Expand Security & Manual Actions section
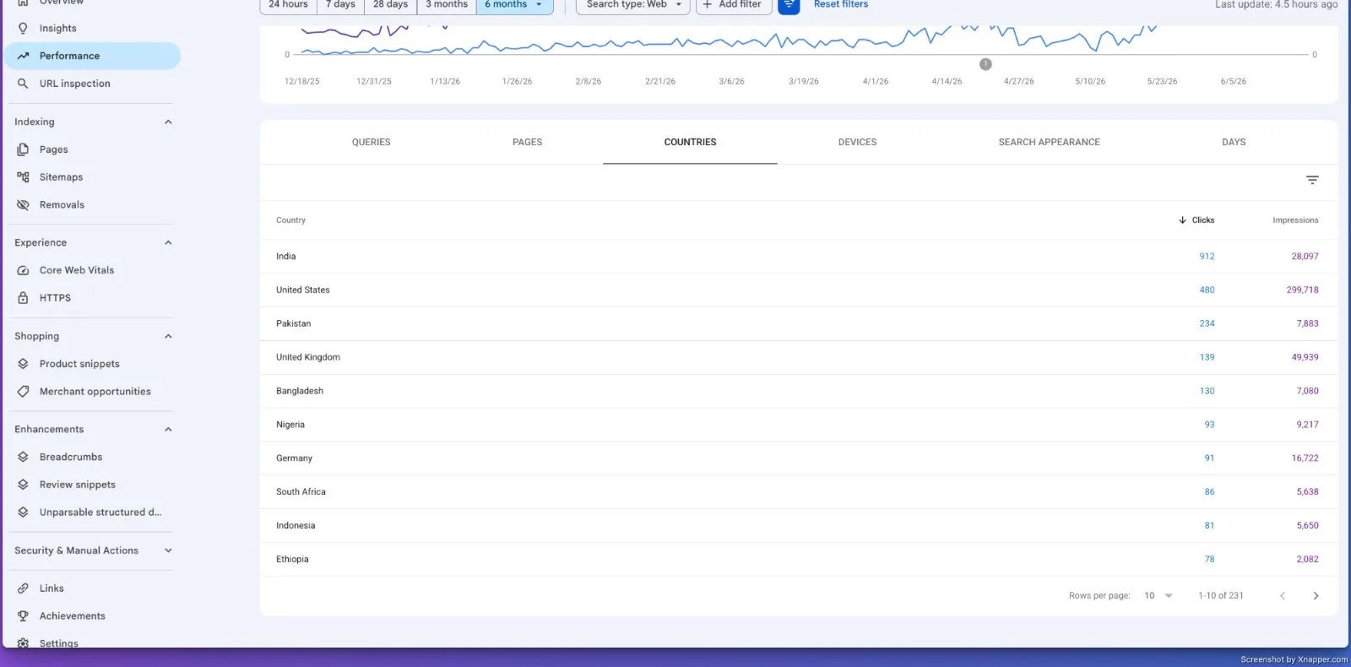 tap(168, 550)
